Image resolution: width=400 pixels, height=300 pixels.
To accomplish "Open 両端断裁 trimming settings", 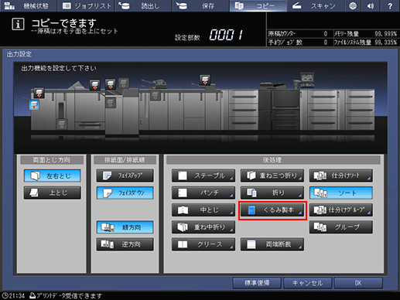I will 272,244.
